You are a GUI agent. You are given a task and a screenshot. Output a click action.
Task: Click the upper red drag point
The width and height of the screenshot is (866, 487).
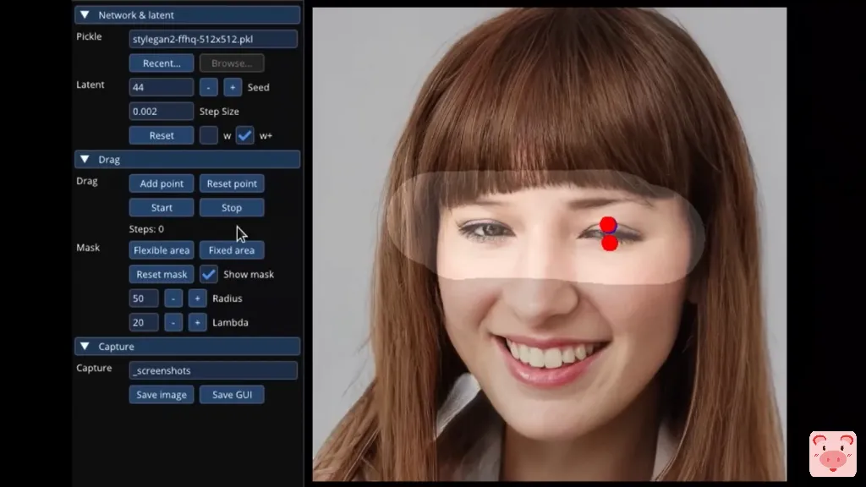(608, 225)
